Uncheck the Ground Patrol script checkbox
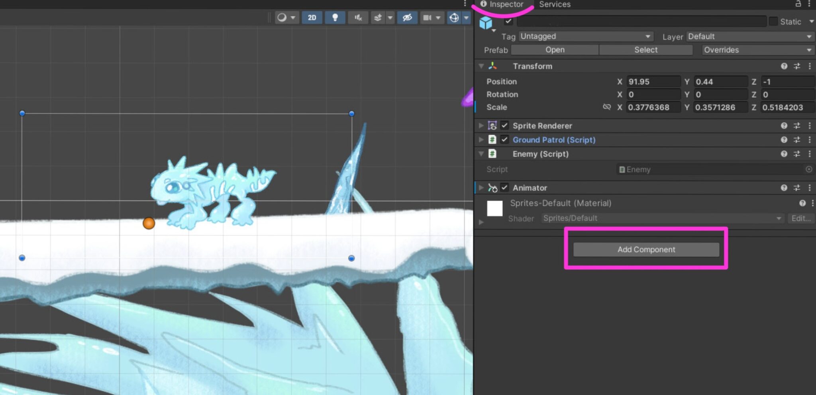 click(x=504, y=140)
